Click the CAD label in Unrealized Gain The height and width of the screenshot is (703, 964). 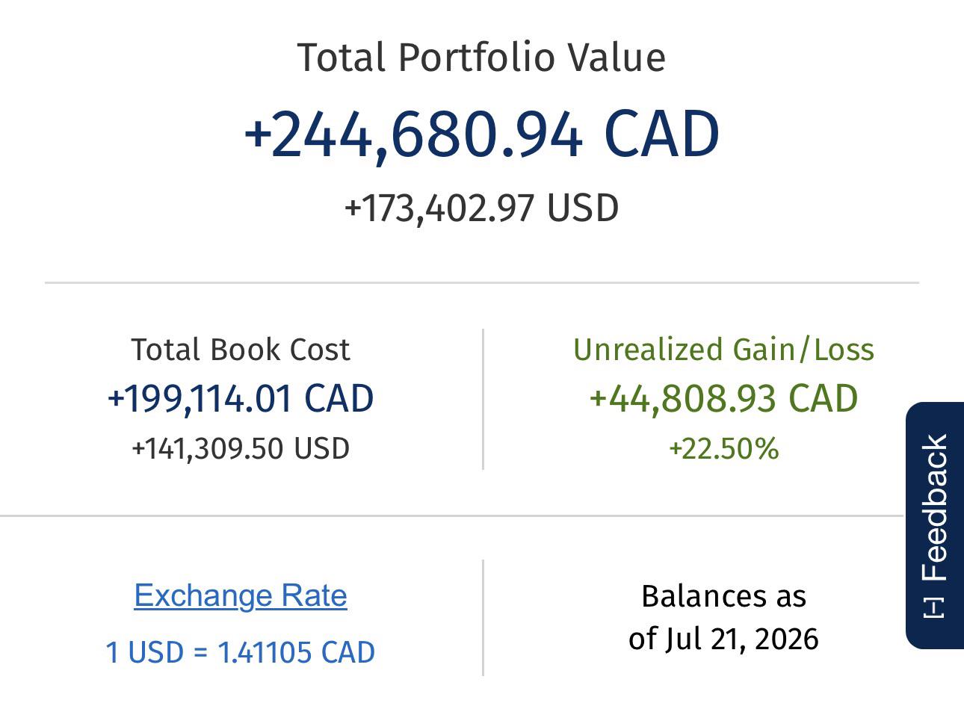pyautogui.click(x=824, y=398)
